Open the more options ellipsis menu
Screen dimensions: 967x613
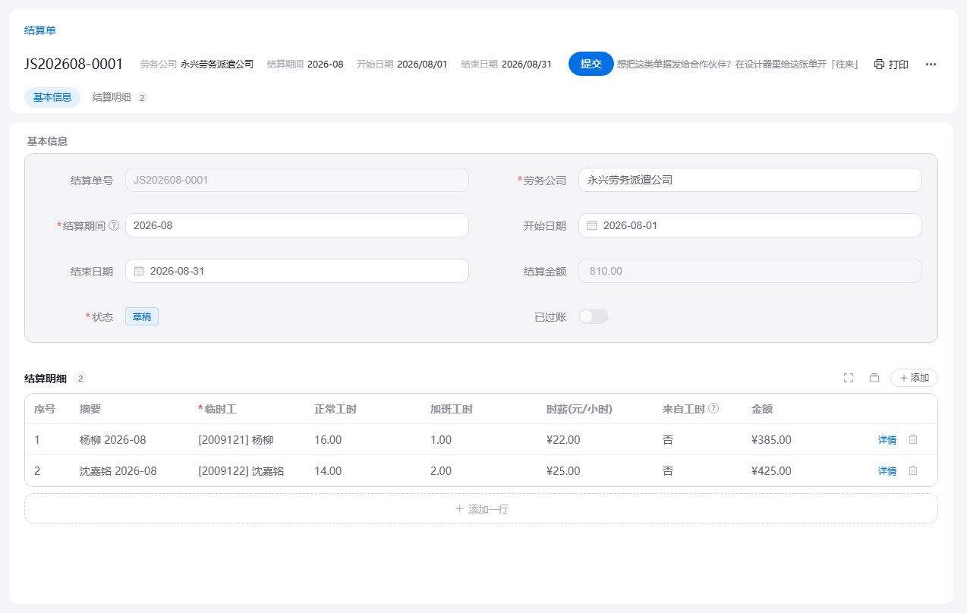pyautogui.click(x=931, y=64)
